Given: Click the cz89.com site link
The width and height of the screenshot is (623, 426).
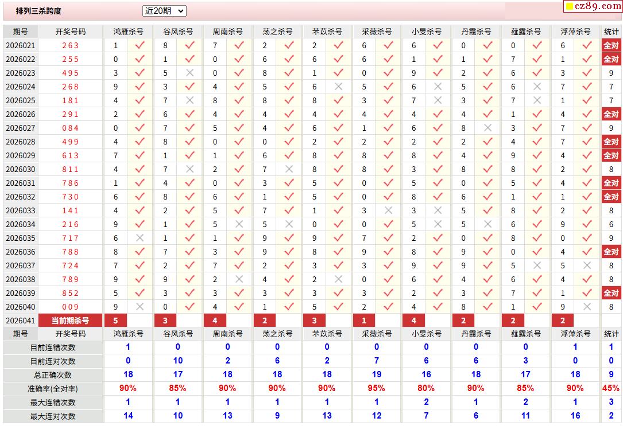Looking at the screenshot, I should click(x=598, y=6).
